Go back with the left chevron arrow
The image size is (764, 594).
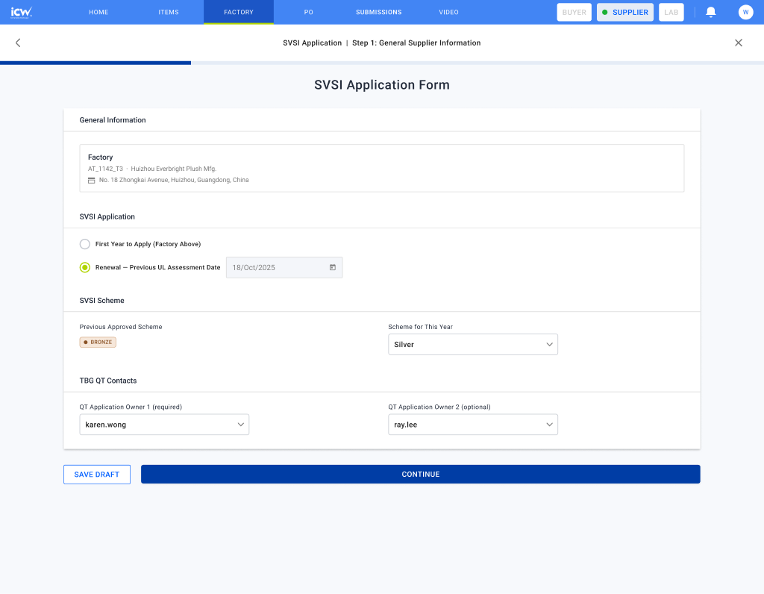18,43
